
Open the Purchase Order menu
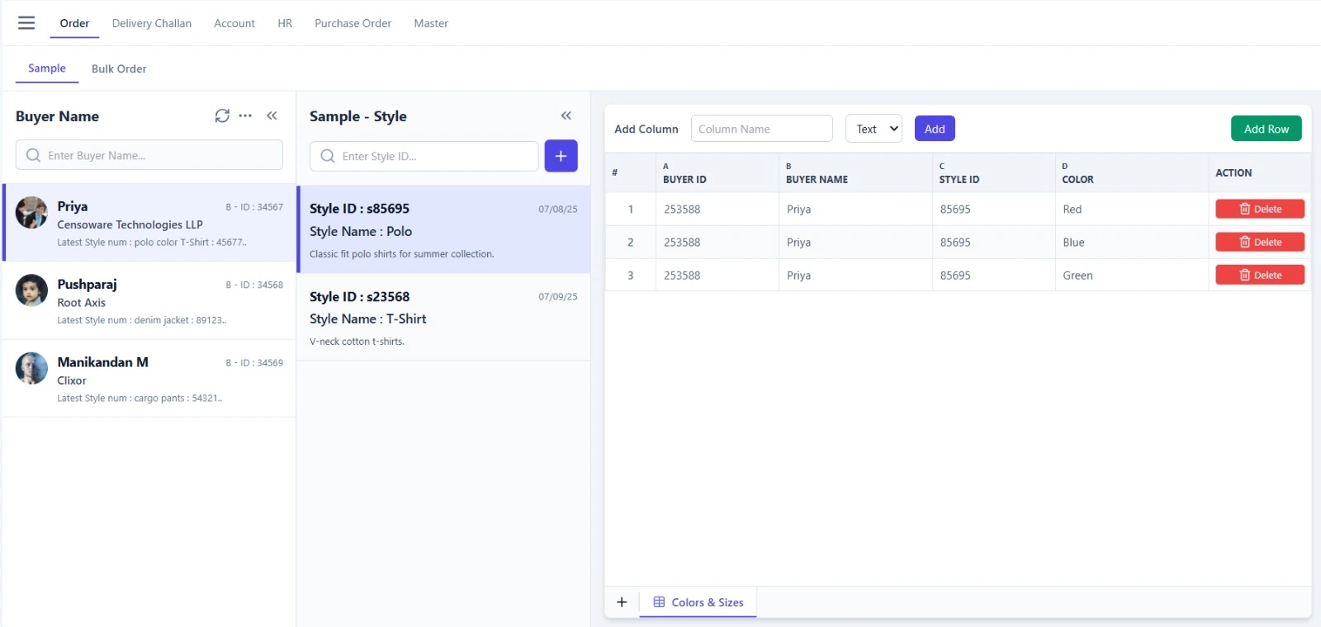pos(353,24)
